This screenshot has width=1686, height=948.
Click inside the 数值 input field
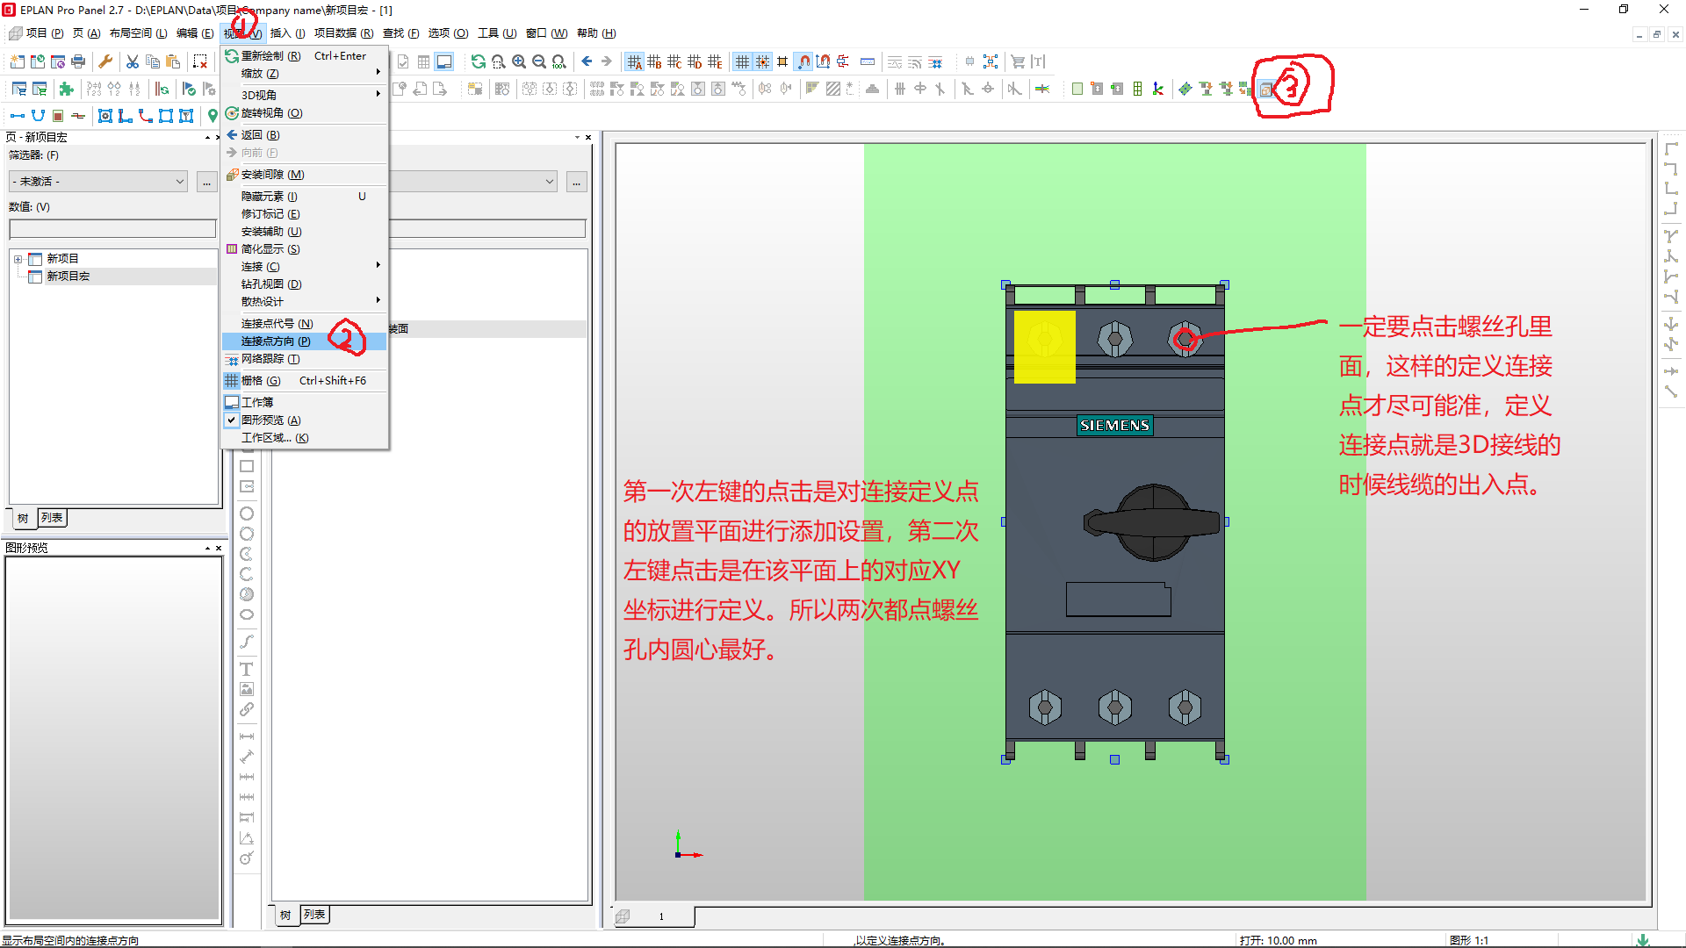(112, 228)
